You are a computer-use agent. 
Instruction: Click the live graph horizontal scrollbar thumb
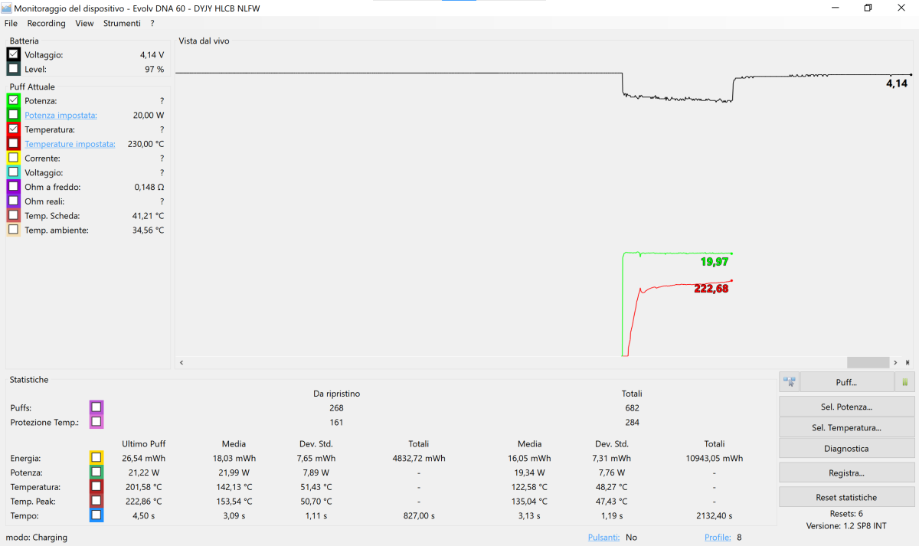point(868,362)
